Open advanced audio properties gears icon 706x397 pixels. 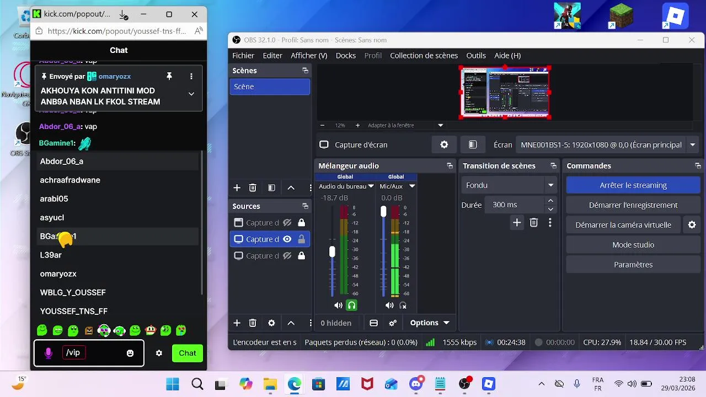pos(393,323)
